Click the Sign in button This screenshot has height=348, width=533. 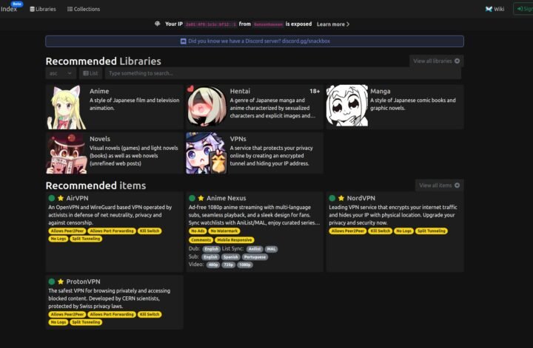point(523,9)
